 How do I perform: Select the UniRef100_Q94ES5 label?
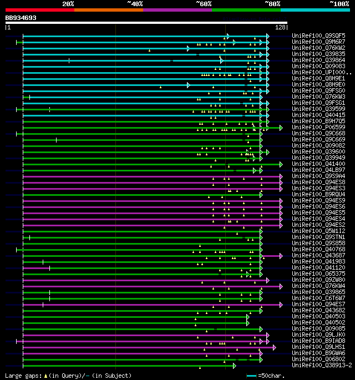pyautogui.click(x=318, y=212)
